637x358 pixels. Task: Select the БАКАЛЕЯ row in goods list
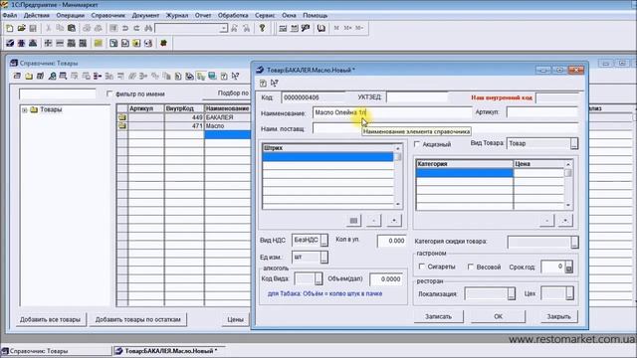tap(183, 117)
